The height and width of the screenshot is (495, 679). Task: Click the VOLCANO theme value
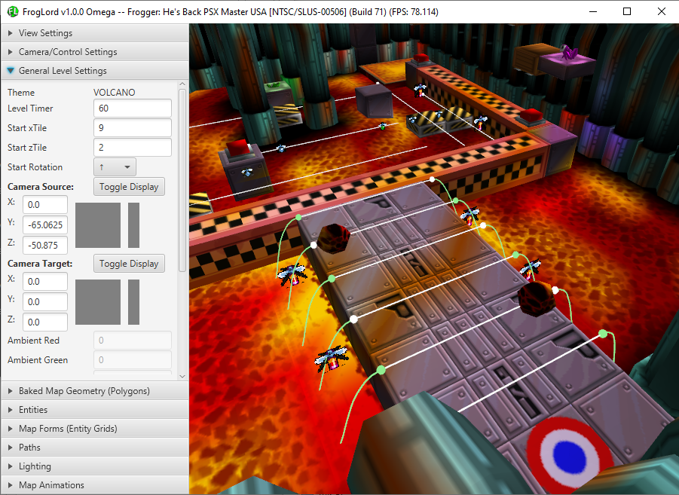tap(115, 92)
